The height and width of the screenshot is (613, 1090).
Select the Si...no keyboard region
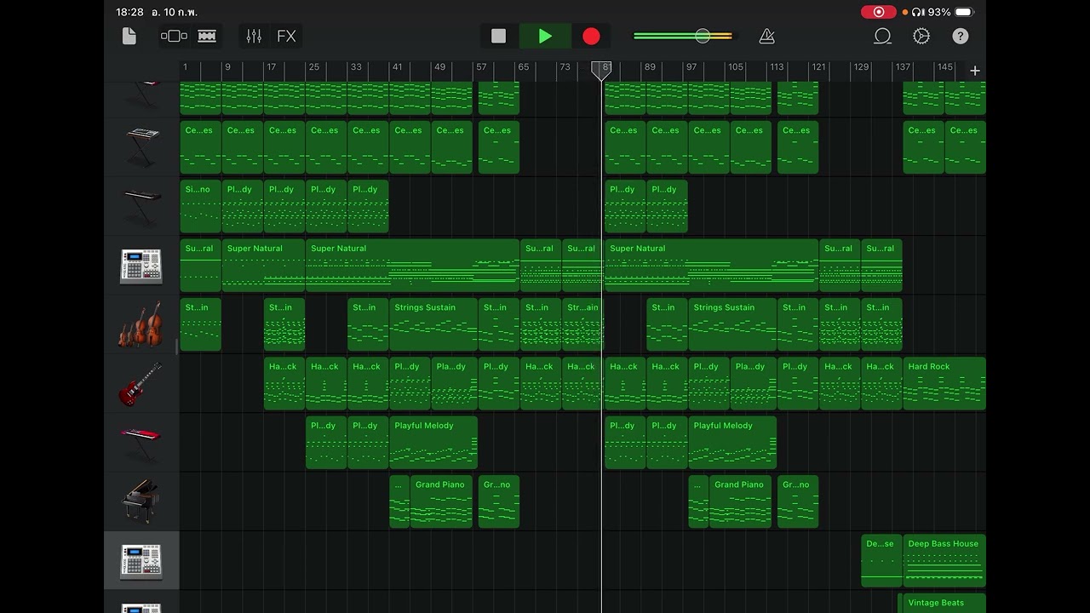pyautogui.click(x=200, y=206)
